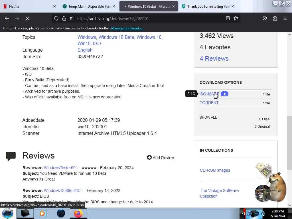The image size is (292, 219).
Task: Open the extensions puzzle icon
Action: 275,18
